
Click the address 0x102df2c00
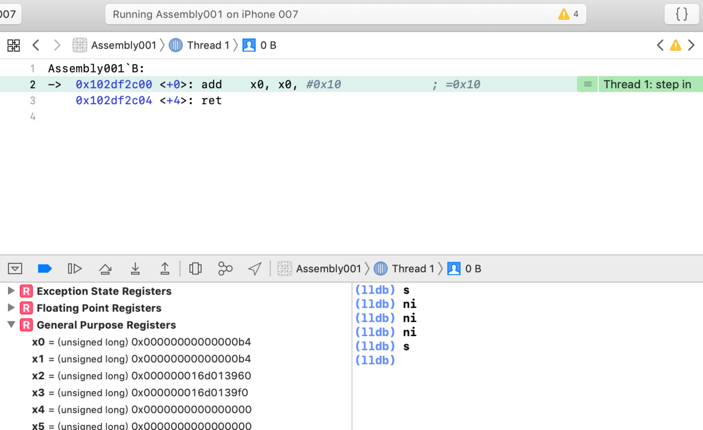pos(114,84)
